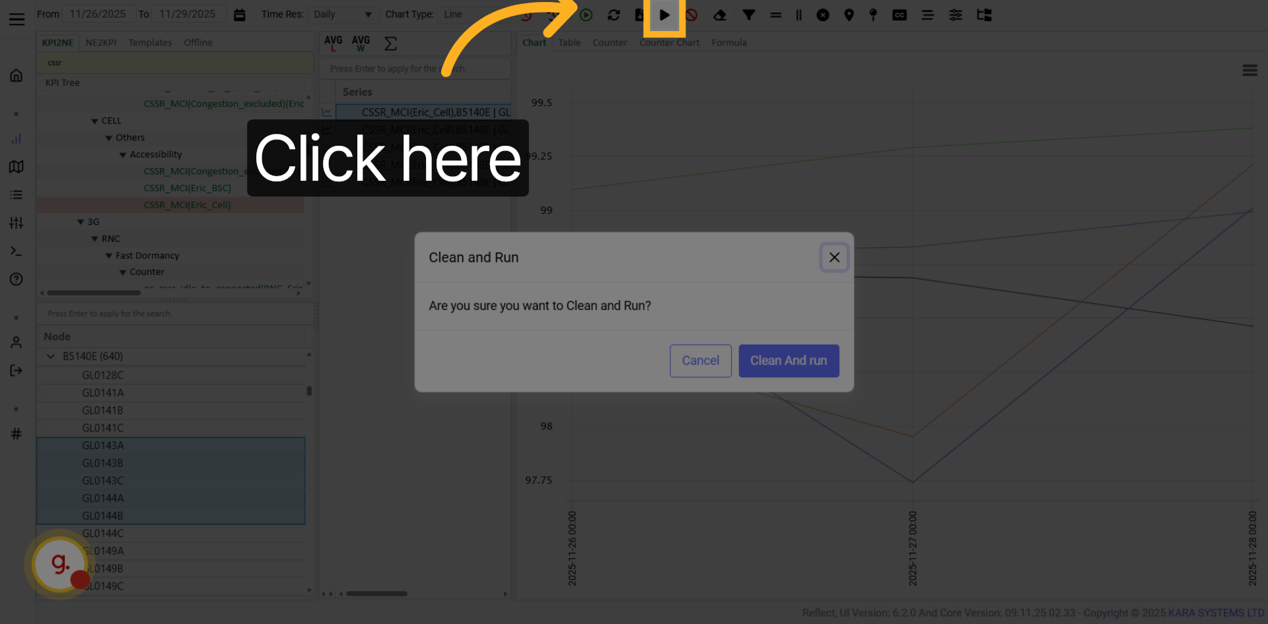
Task: Click the Series panel horizontal scrollbar
Action: (x=376, y=594)
